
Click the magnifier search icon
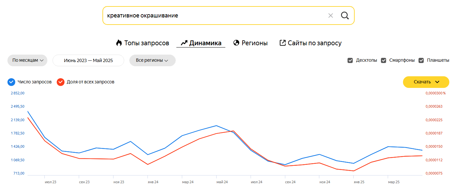coord(345,16)
